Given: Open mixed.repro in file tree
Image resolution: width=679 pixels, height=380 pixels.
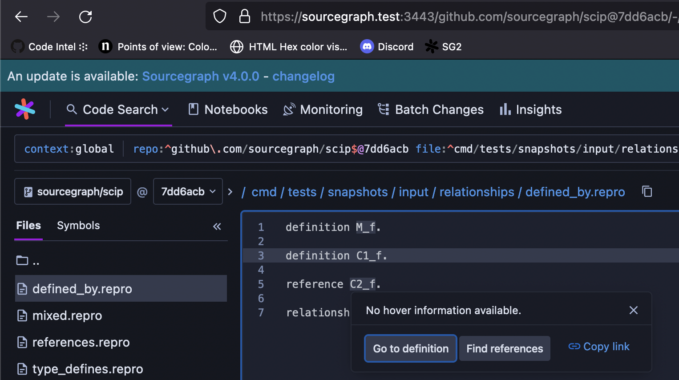Looking at the screenshot, I should click(x=59, y=315).
